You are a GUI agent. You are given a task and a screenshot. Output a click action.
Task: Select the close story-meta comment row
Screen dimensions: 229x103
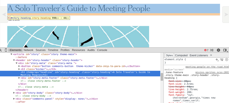click(36, 87)
